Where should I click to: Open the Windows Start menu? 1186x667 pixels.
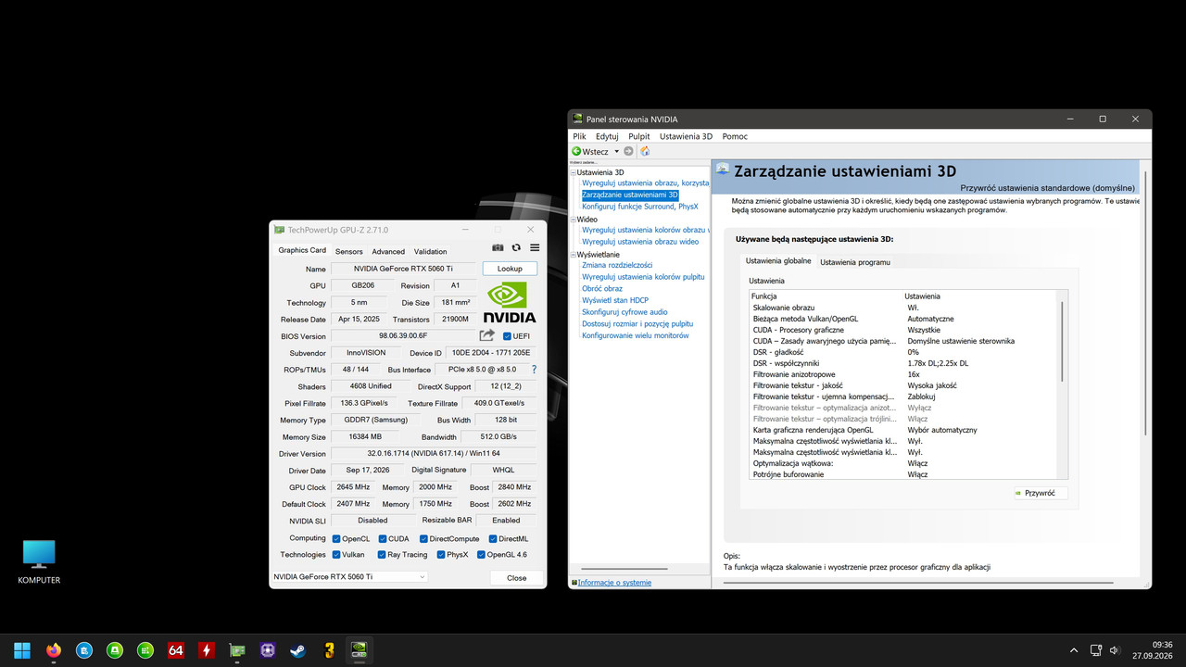(22, 650)
